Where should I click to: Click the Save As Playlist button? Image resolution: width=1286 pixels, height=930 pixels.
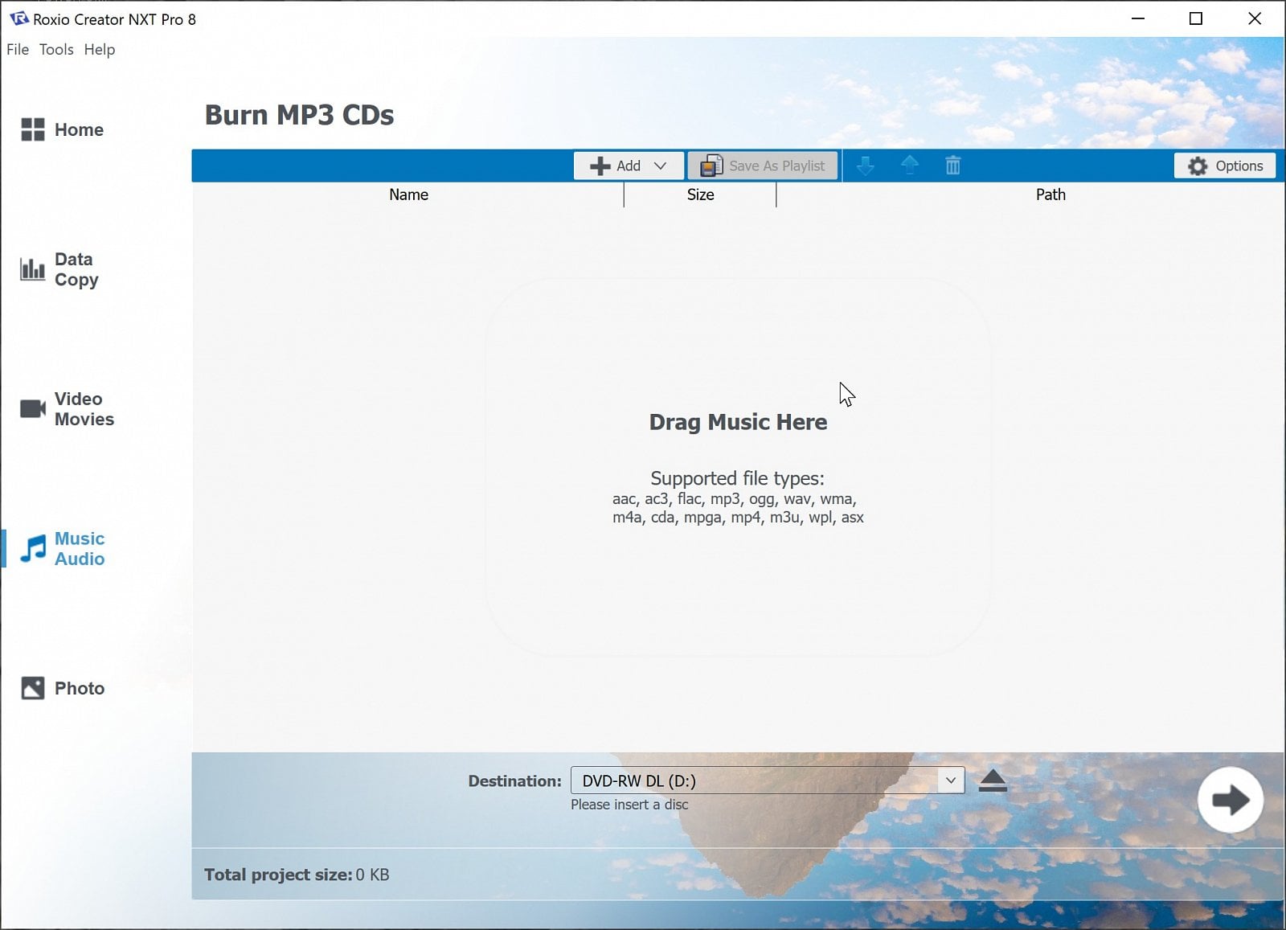[763, 166]
